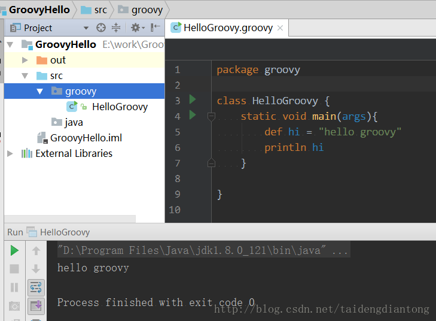
Task: Click the dump threads camera icon
Action: (14, 306)
